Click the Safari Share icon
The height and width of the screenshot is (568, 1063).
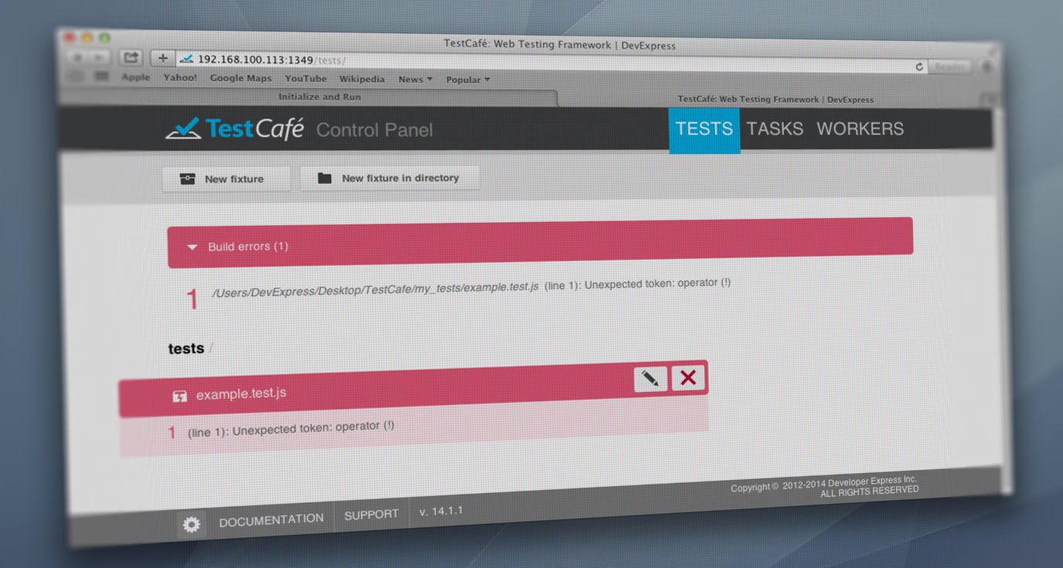pos(130,58)
